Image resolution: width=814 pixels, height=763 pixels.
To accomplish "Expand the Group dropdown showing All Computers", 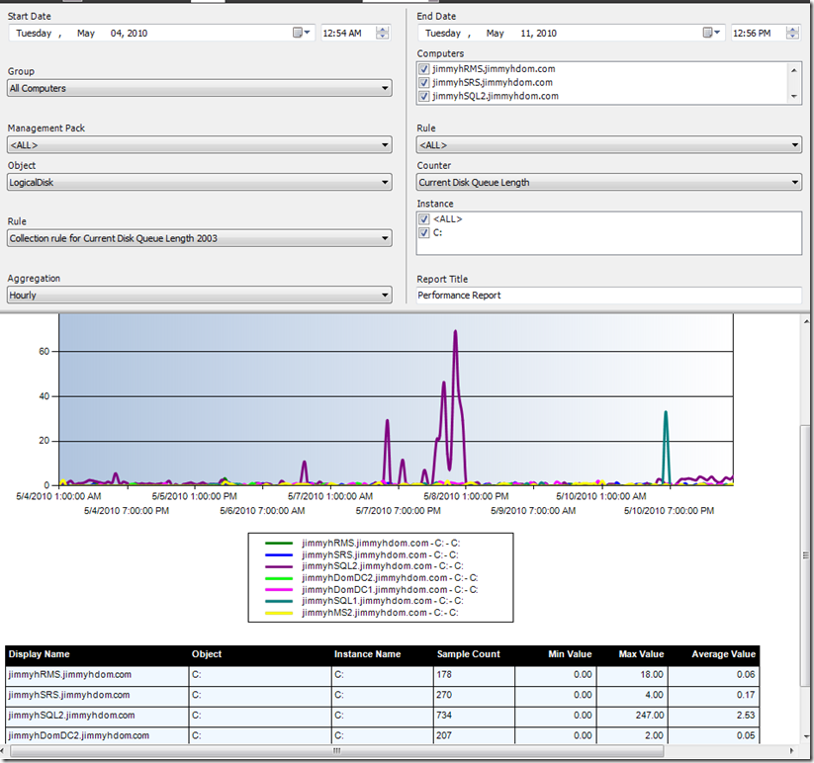I will coord(384,89).
